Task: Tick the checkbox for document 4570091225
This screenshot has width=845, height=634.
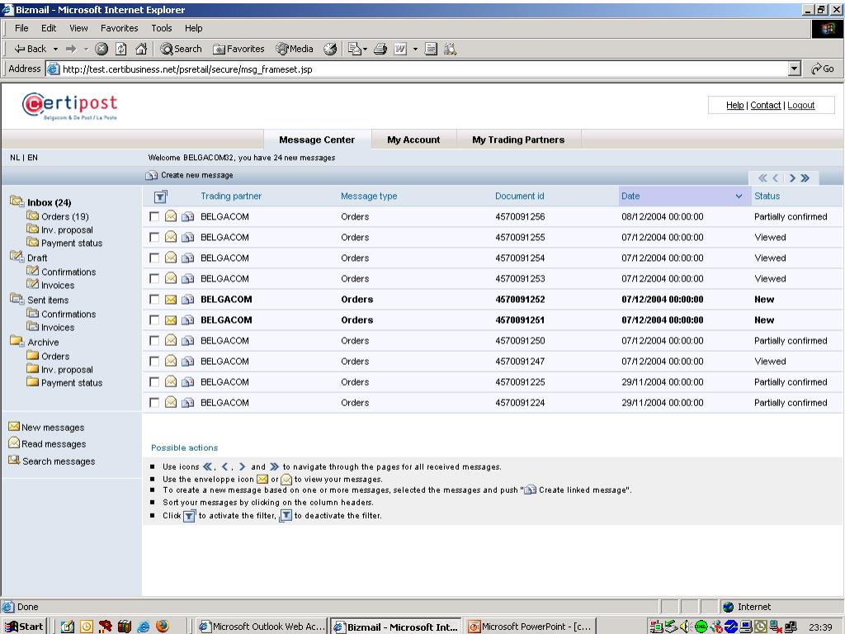Action: [154, 382]
